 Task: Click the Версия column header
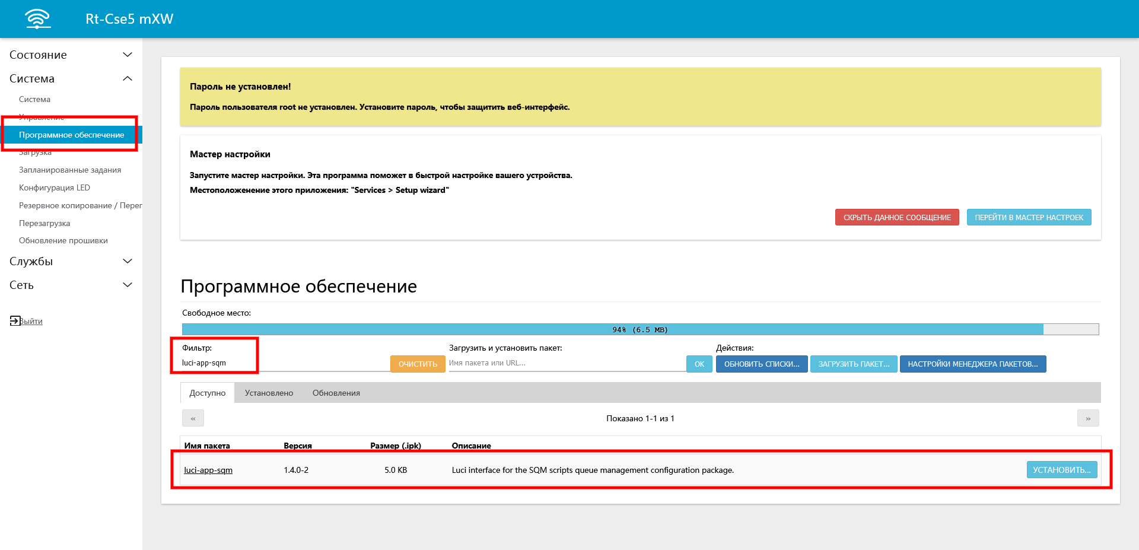(298, 446)
